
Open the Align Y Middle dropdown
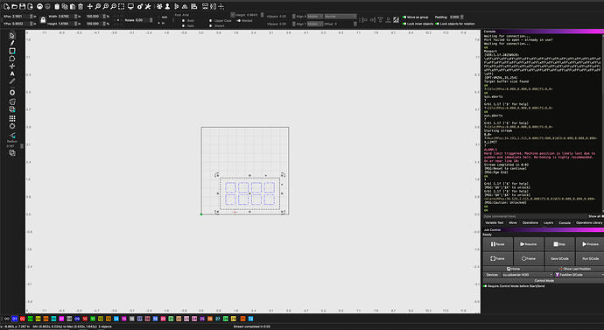(x=315, y=24)
